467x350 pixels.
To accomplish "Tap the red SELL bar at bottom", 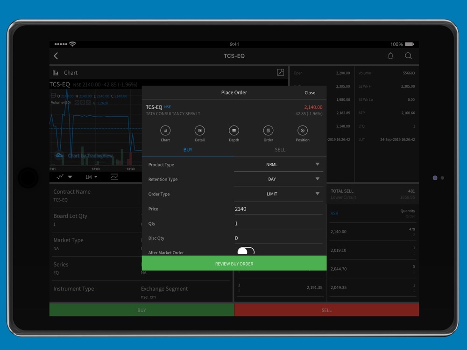I will [x=327, y=310].
